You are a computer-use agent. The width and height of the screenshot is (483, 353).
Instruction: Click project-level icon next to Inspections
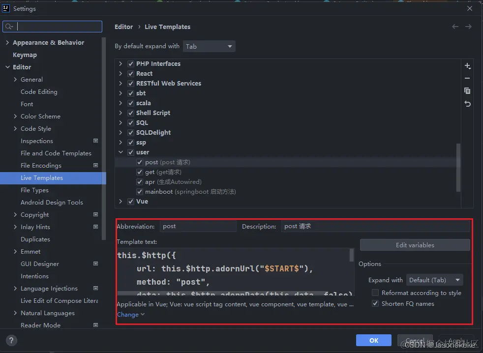tap(95, 141)
